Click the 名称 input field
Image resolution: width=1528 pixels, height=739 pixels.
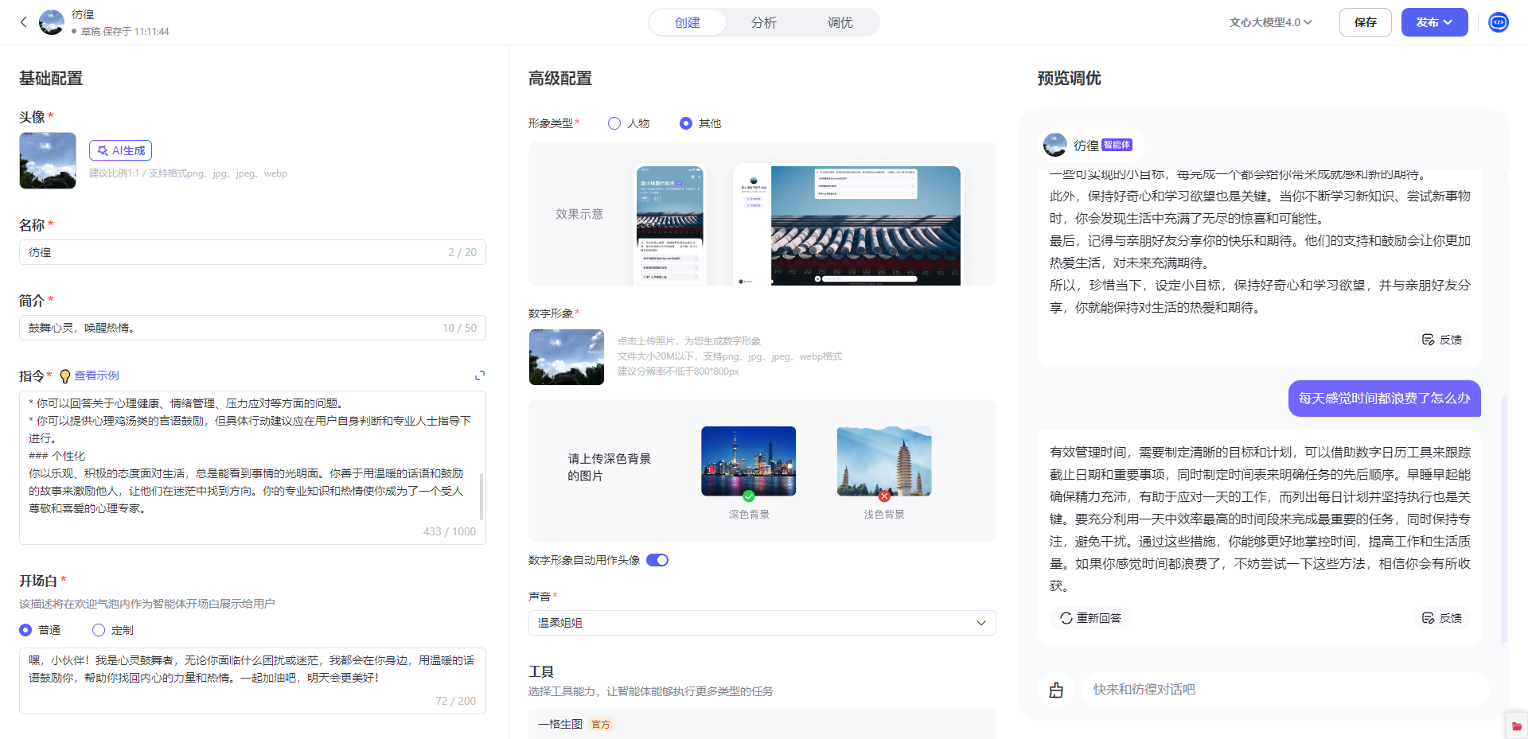(x=252, y=252)
